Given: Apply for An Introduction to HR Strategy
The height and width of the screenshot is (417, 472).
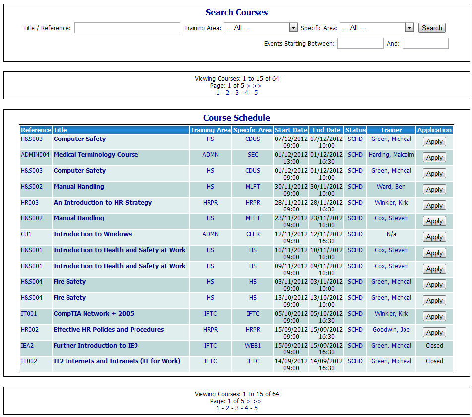Looking at the screenshot, I should (434, 206).
